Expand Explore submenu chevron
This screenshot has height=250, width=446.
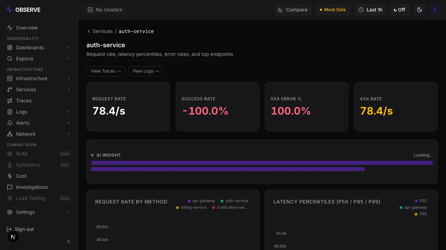(69, 59)
